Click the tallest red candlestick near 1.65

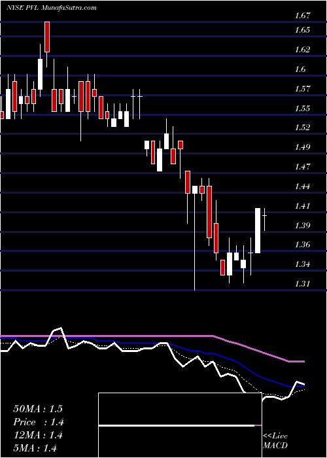coord(47,37)
